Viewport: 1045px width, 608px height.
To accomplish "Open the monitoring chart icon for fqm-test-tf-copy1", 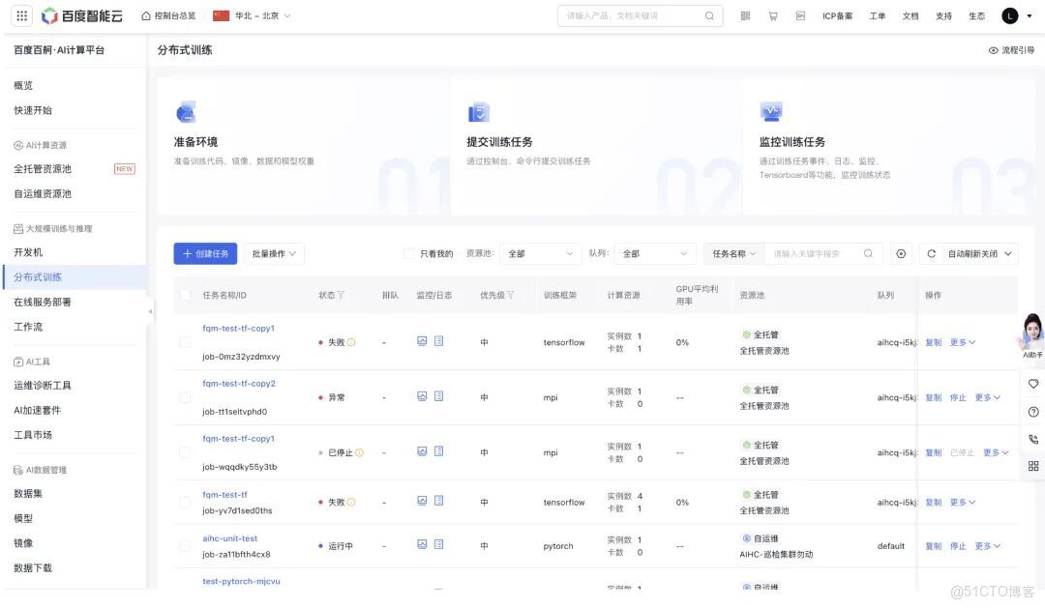I will click(x=420, y=340).
